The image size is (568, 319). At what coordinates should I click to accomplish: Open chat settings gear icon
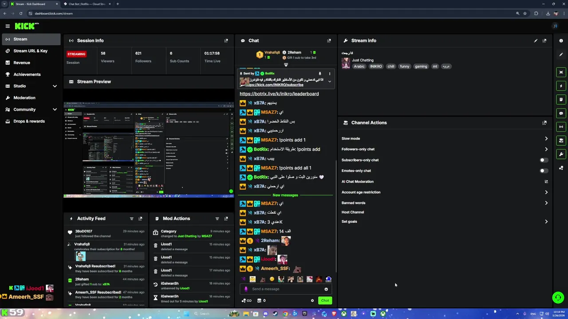(312, 300)
